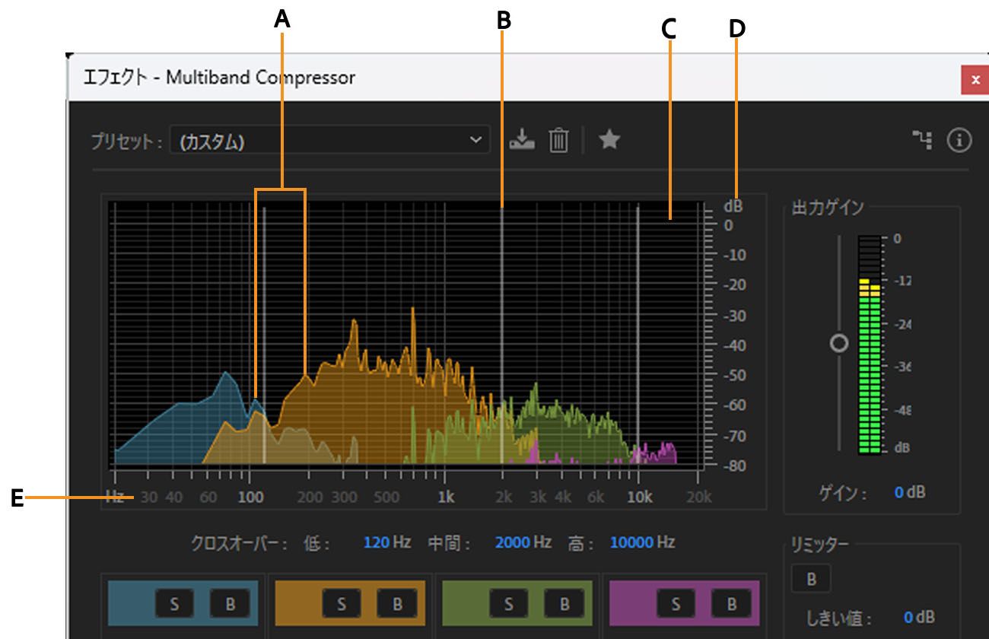Close the Multiband Compressor window
Image resolution: width=989 pixels, height=639 pixels.
pos(975,79)
